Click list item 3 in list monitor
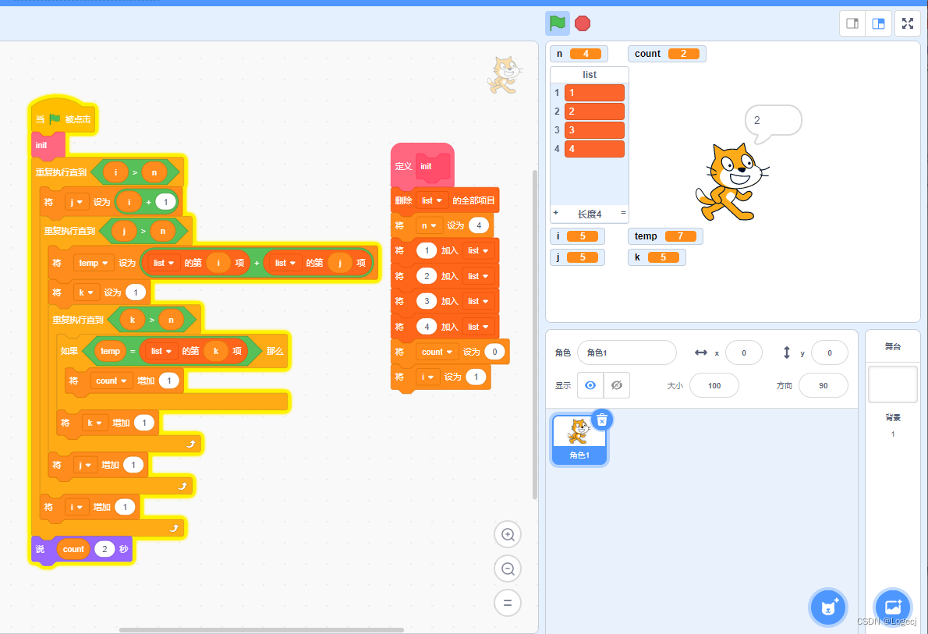Screen dimensions: 928x634 594,129
